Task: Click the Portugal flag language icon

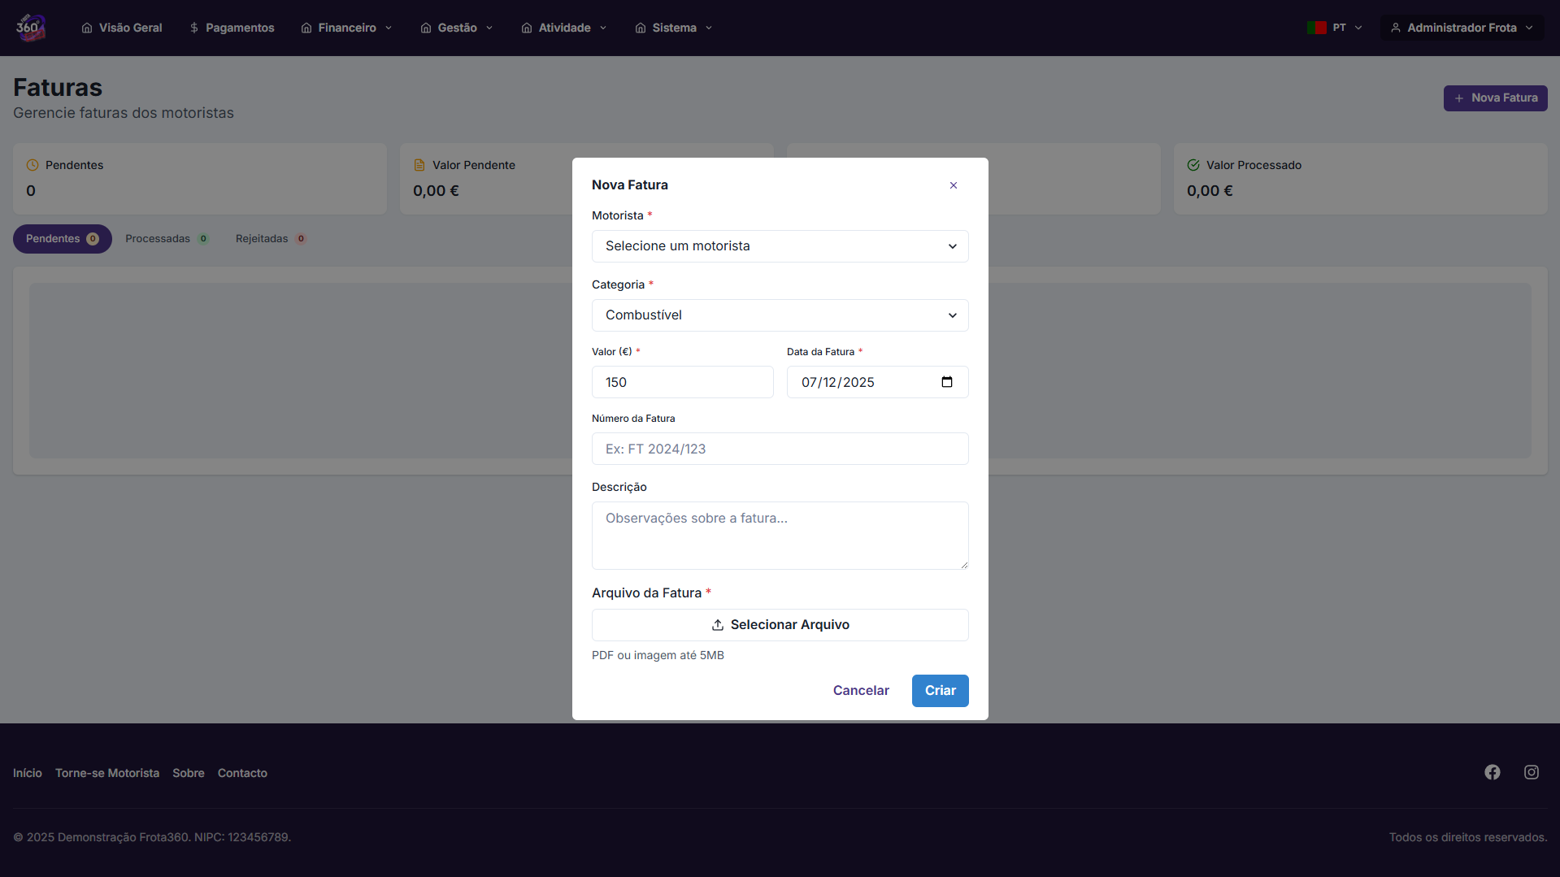Action: [1316, 28]
